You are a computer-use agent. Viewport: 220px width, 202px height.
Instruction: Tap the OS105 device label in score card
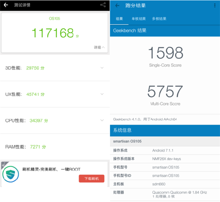[x=54, y=18]
